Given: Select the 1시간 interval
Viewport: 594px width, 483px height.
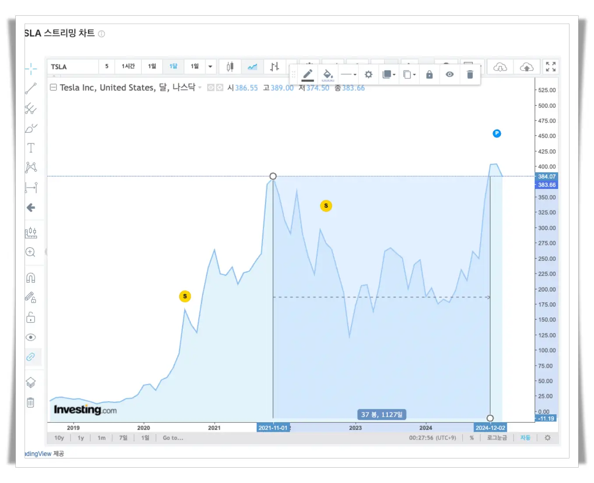Looking at the screenshot, I should [128, 66].
